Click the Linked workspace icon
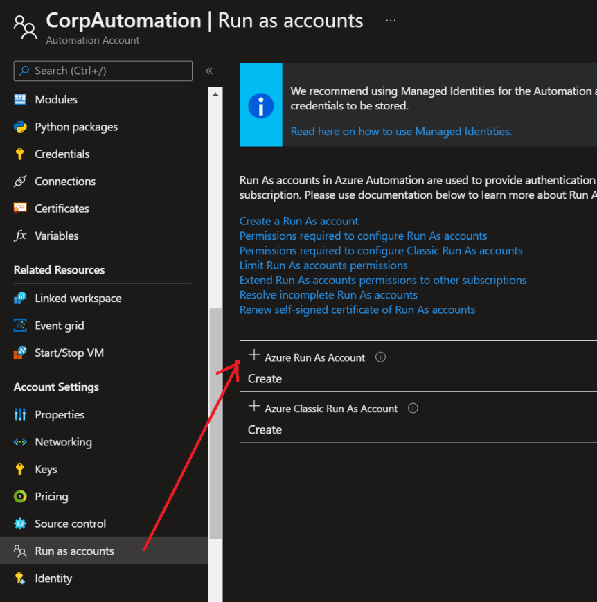Image resolution: width=597 pixels, height=602 pixels. 20,299
